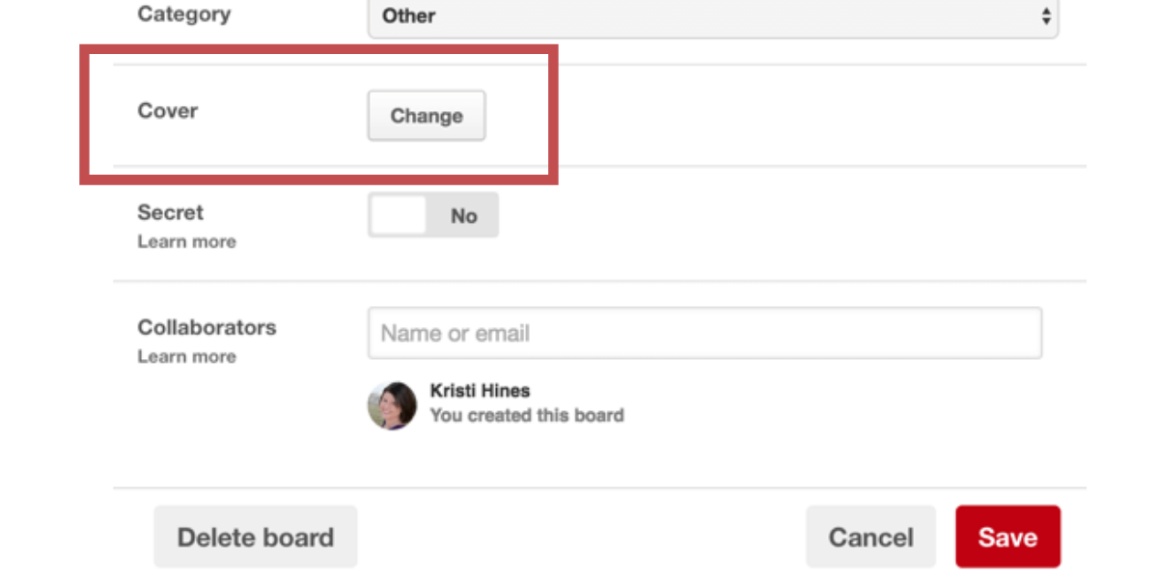Screen dimensions: 1158x579
Task: Click the Kristi Hines name
Action: (x=480, y=391)
